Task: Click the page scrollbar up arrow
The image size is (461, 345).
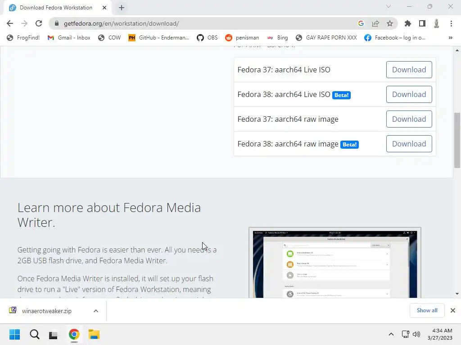Action: (x=457, y=50)
